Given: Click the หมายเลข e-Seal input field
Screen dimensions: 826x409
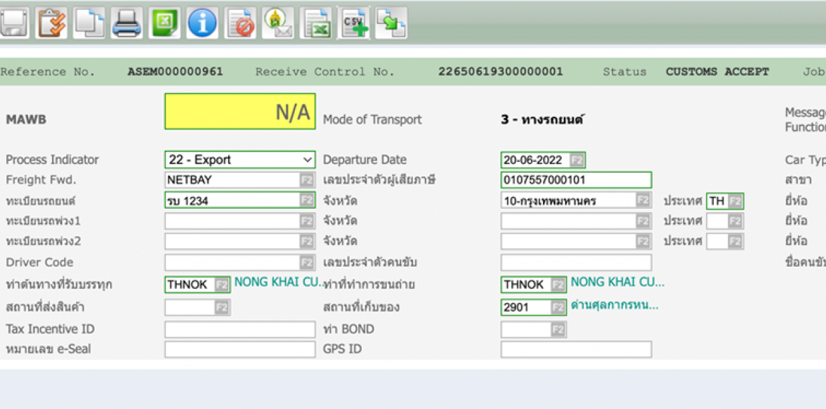Looking at the screenshot, I should pos(240,350).
